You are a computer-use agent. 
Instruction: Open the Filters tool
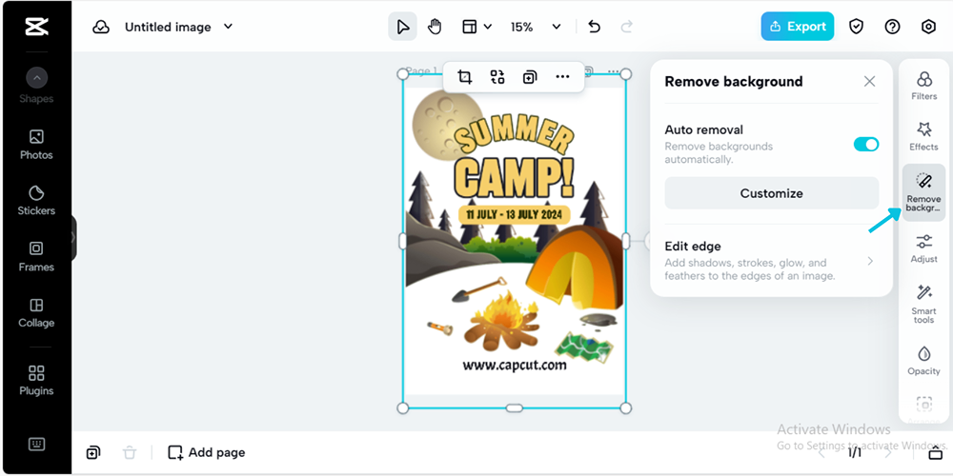(923, 85)
